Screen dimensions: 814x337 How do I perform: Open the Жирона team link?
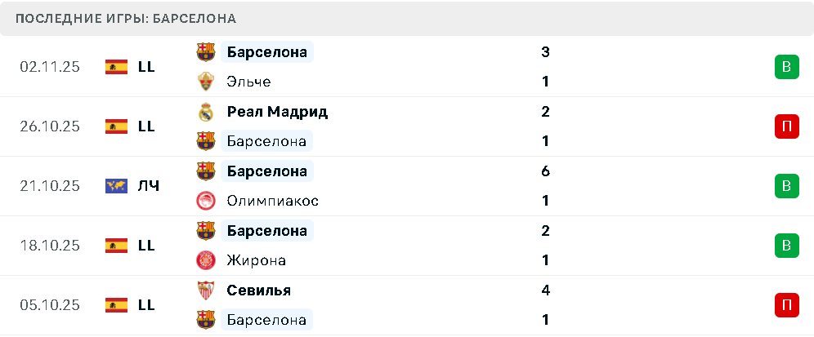257,260
